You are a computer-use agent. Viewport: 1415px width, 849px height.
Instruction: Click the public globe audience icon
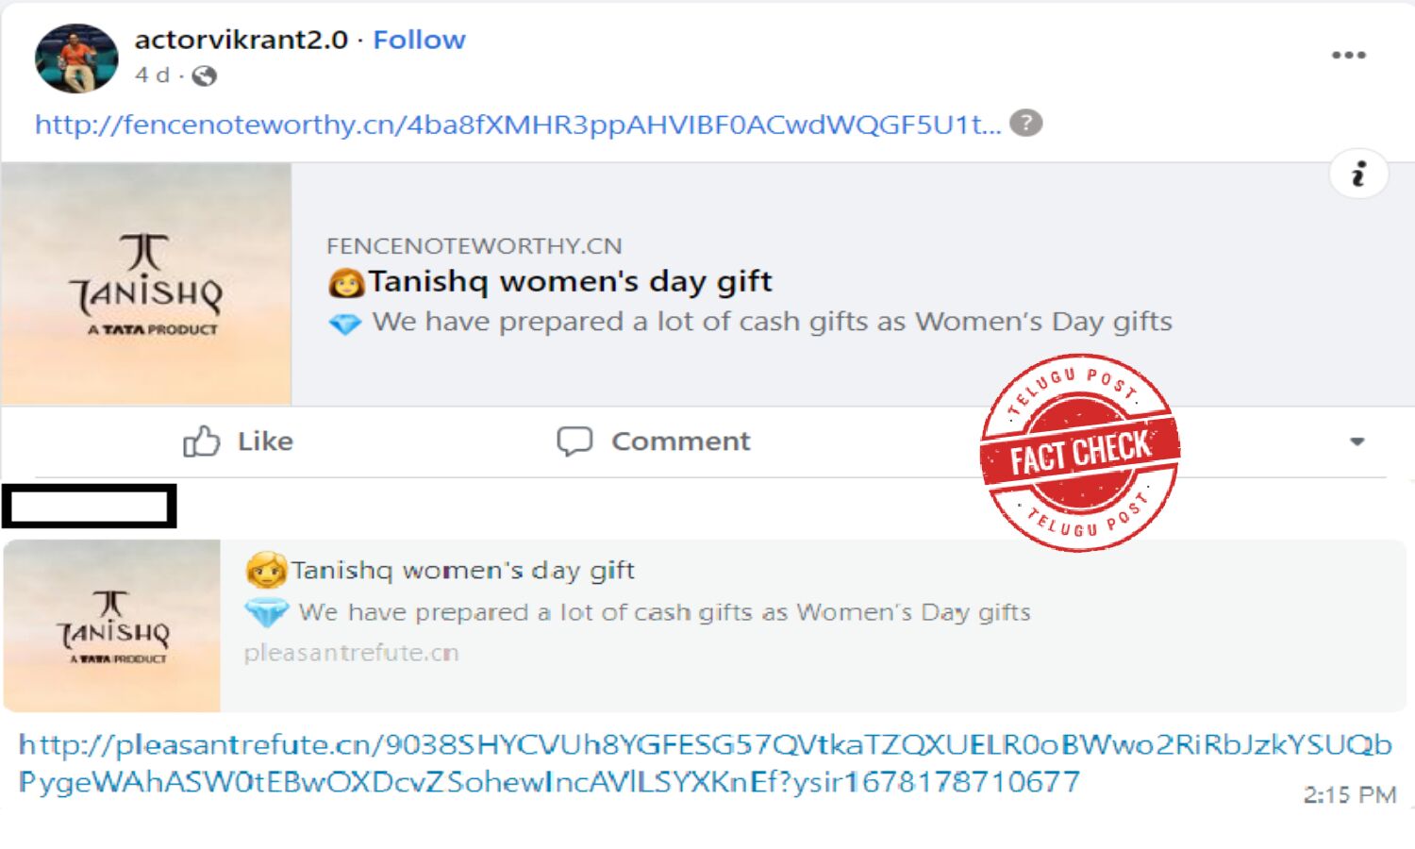point(204,76)
